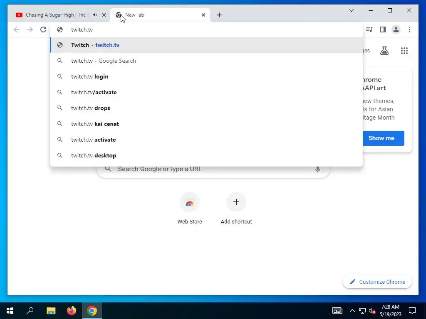Click the globe icon in the address bar

60,29
